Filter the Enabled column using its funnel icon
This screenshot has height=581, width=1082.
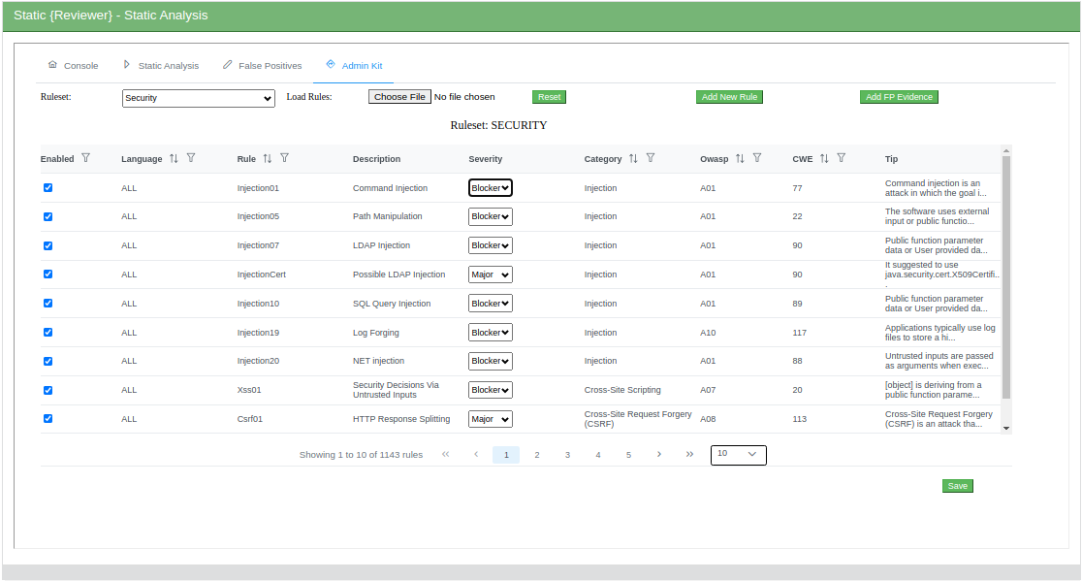[x=86, y=157]
